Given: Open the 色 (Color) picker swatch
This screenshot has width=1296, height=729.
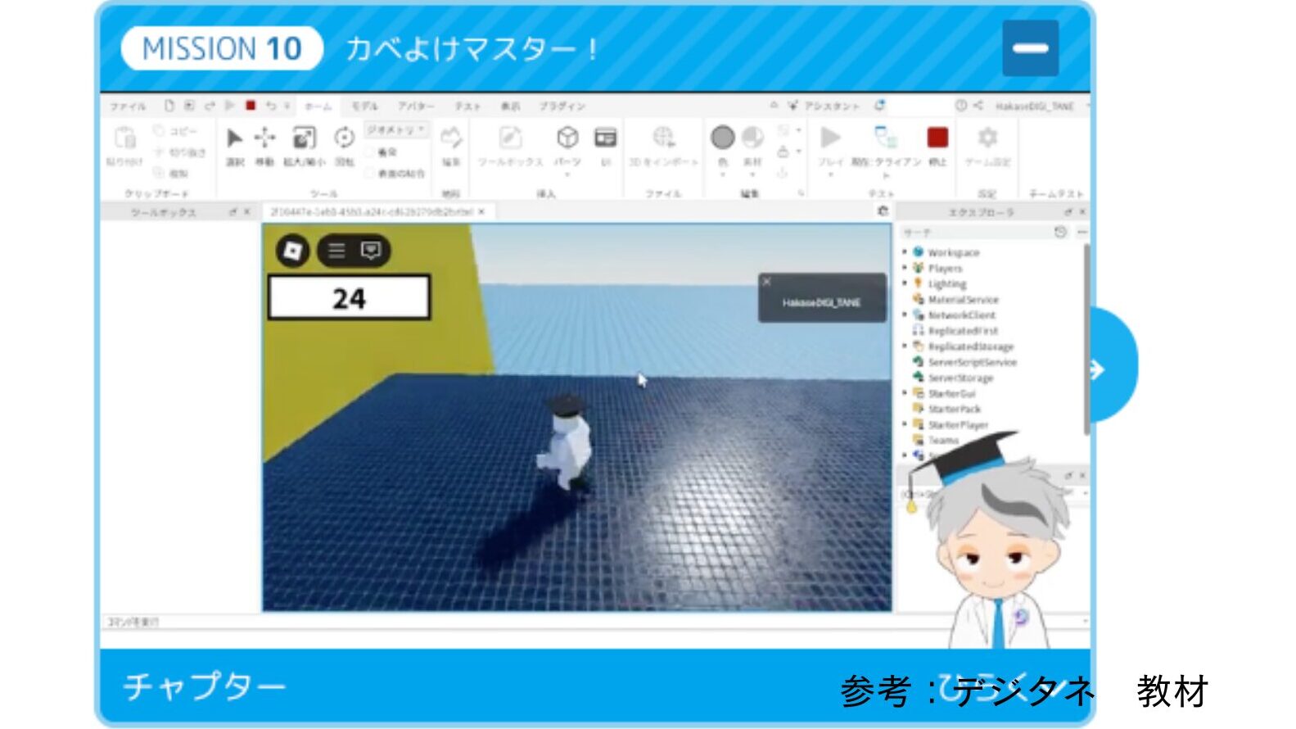Looking at the screenshot, I should click(722, 138).
